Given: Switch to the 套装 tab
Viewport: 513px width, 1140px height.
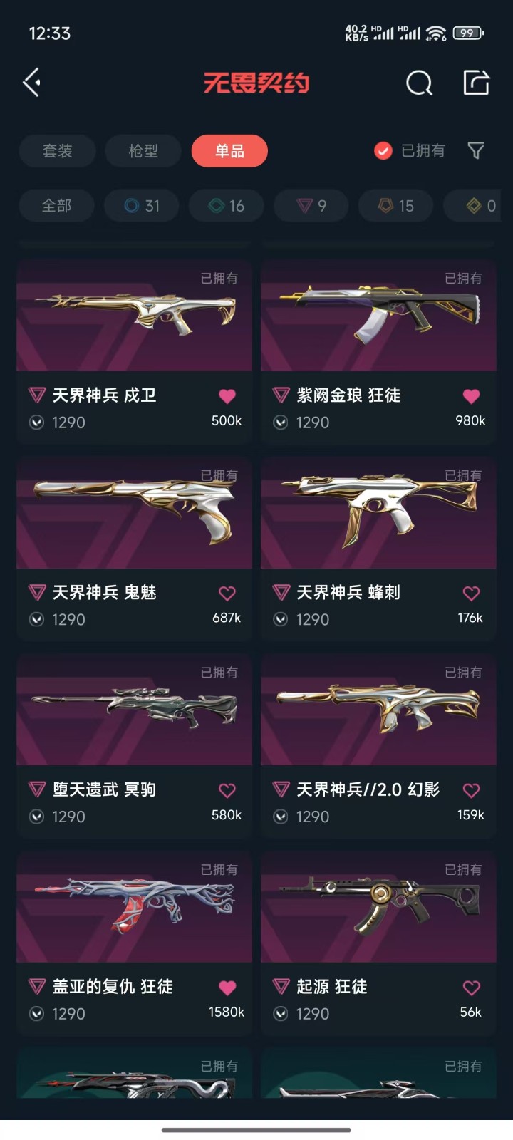Looking at the screenshot, I should [57, 151].
